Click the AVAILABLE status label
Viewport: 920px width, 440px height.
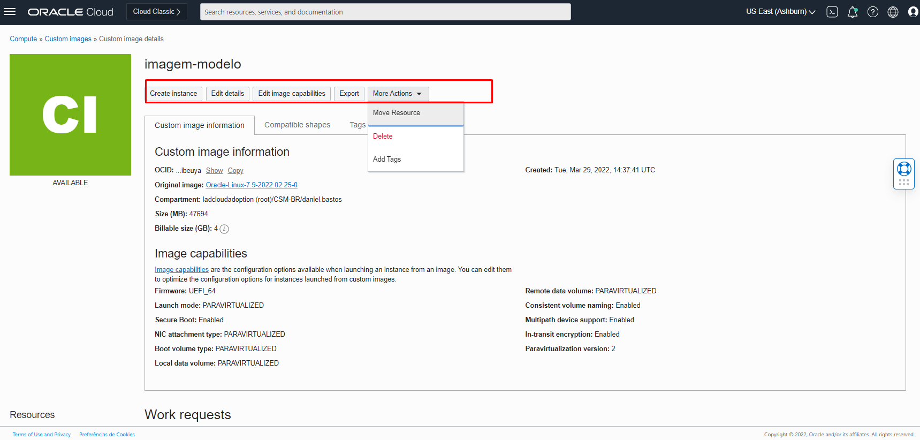[70, 183]
